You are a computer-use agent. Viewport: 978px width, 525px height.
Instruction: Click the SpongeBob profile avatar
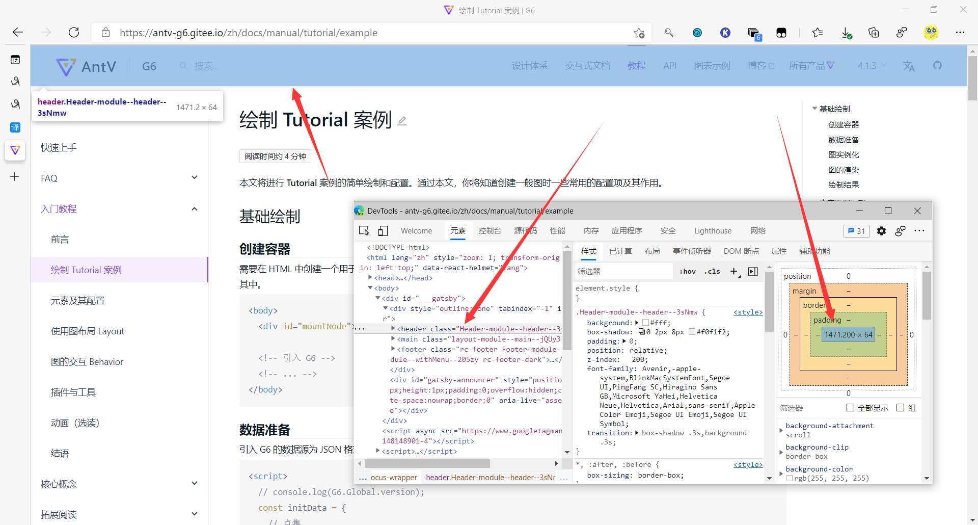931,33
